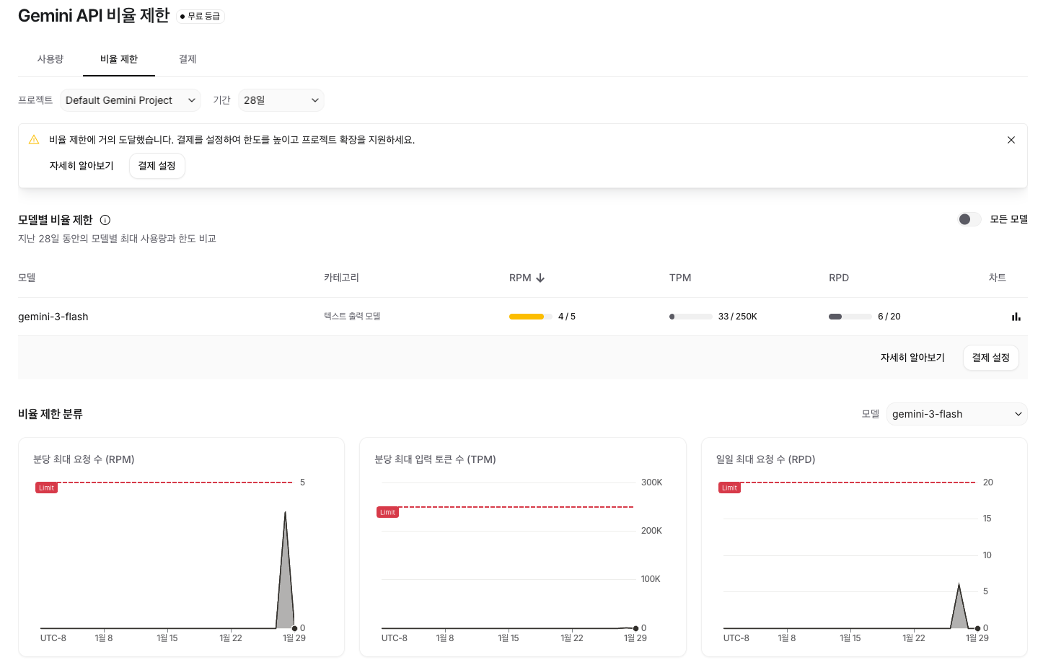Click the red Limit badge on RPM chart
The width and height of the screenshot is (1043, 670).
[46, 488]
